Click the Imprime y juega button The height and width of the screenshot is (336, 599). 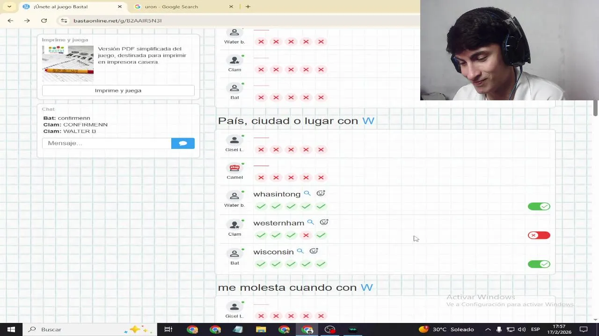pos(118,91)
